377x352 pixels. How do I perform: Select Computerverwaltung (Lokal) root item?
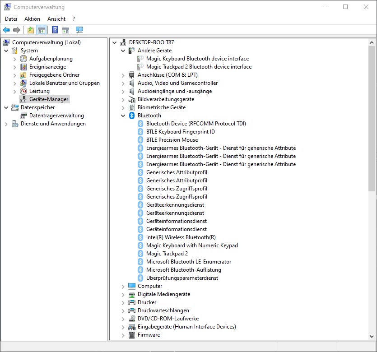47,42
